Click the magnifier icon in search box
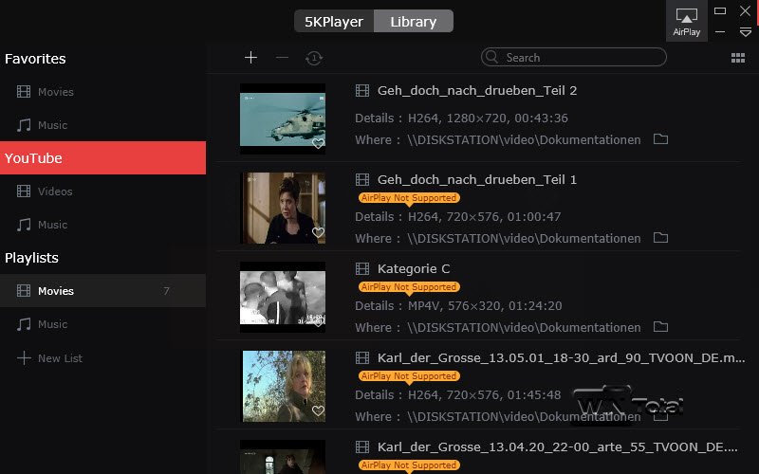The height and width of the screenshot is (474, 759). 491,57
